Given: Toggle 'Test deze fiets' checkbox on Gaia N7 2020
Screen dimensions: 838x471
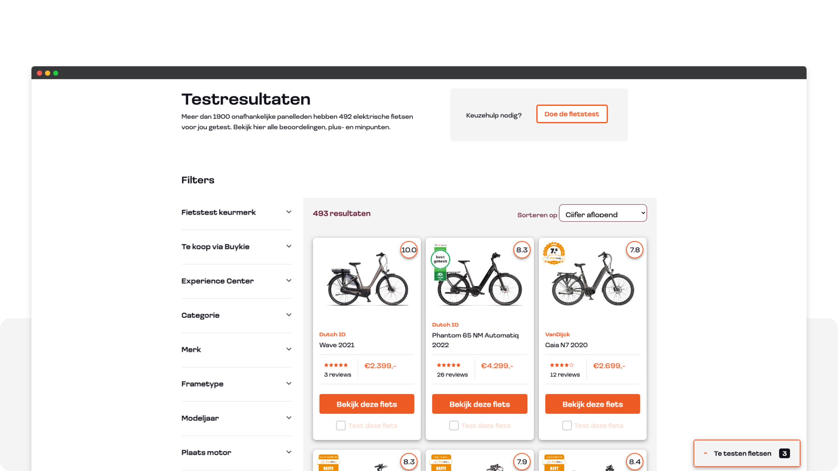Looking at the screenshot, I should [x=566, y=426].
